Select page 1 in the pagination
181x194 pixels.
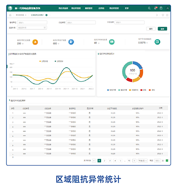[99, 160]
